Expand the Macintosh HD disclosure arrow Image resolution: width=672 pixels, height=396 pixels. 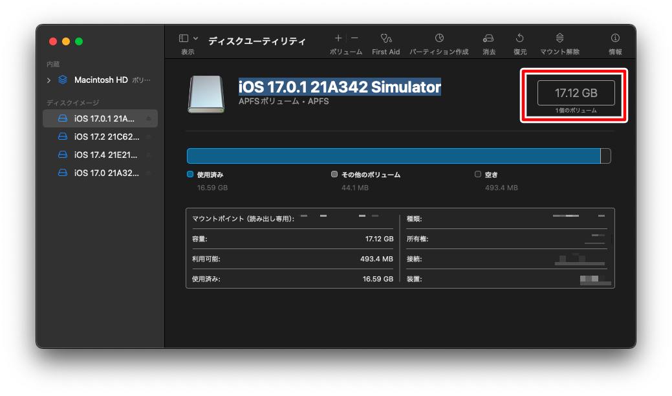click(x=49, y=80)
